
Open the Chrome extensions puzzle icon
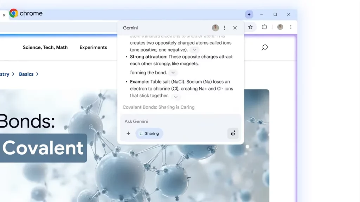click(264, 27)
